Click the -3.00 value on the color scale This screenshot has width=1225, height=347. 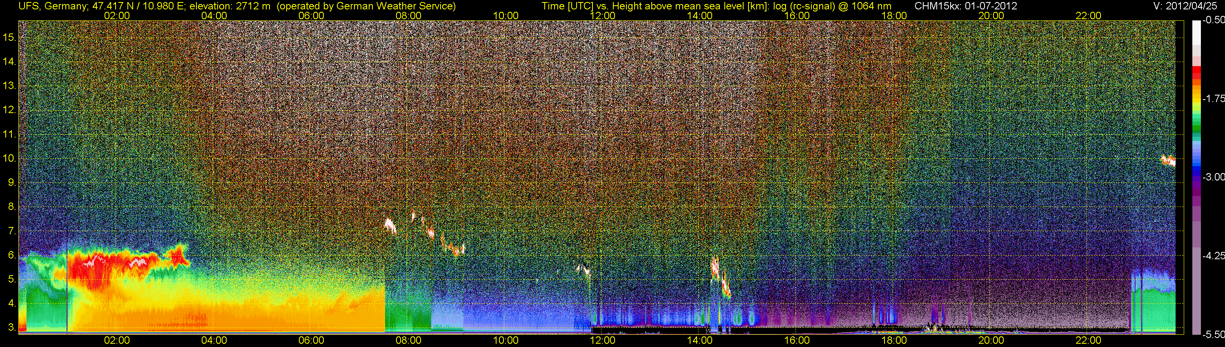(x=1213, y=177)
